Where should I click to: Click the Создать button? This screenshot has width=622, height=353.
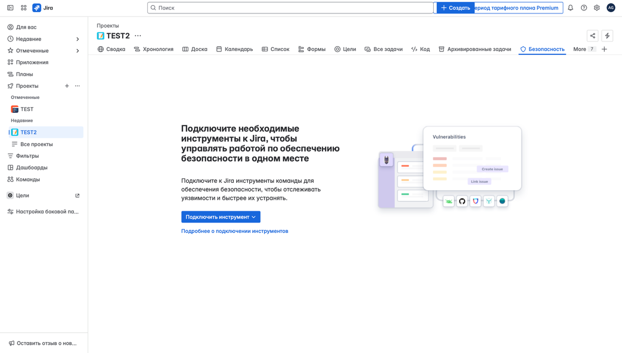(x=455, y=7)
